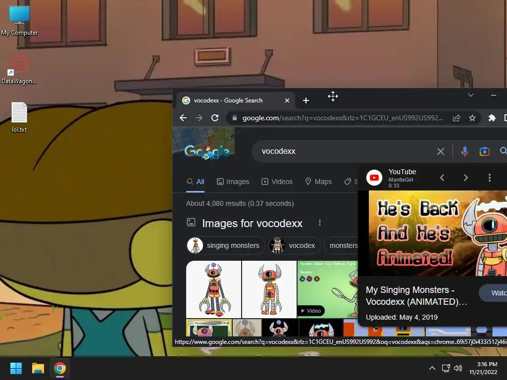Open My Computer desktop icon
This screenshot has height=380, width=507.
[19, 20]
